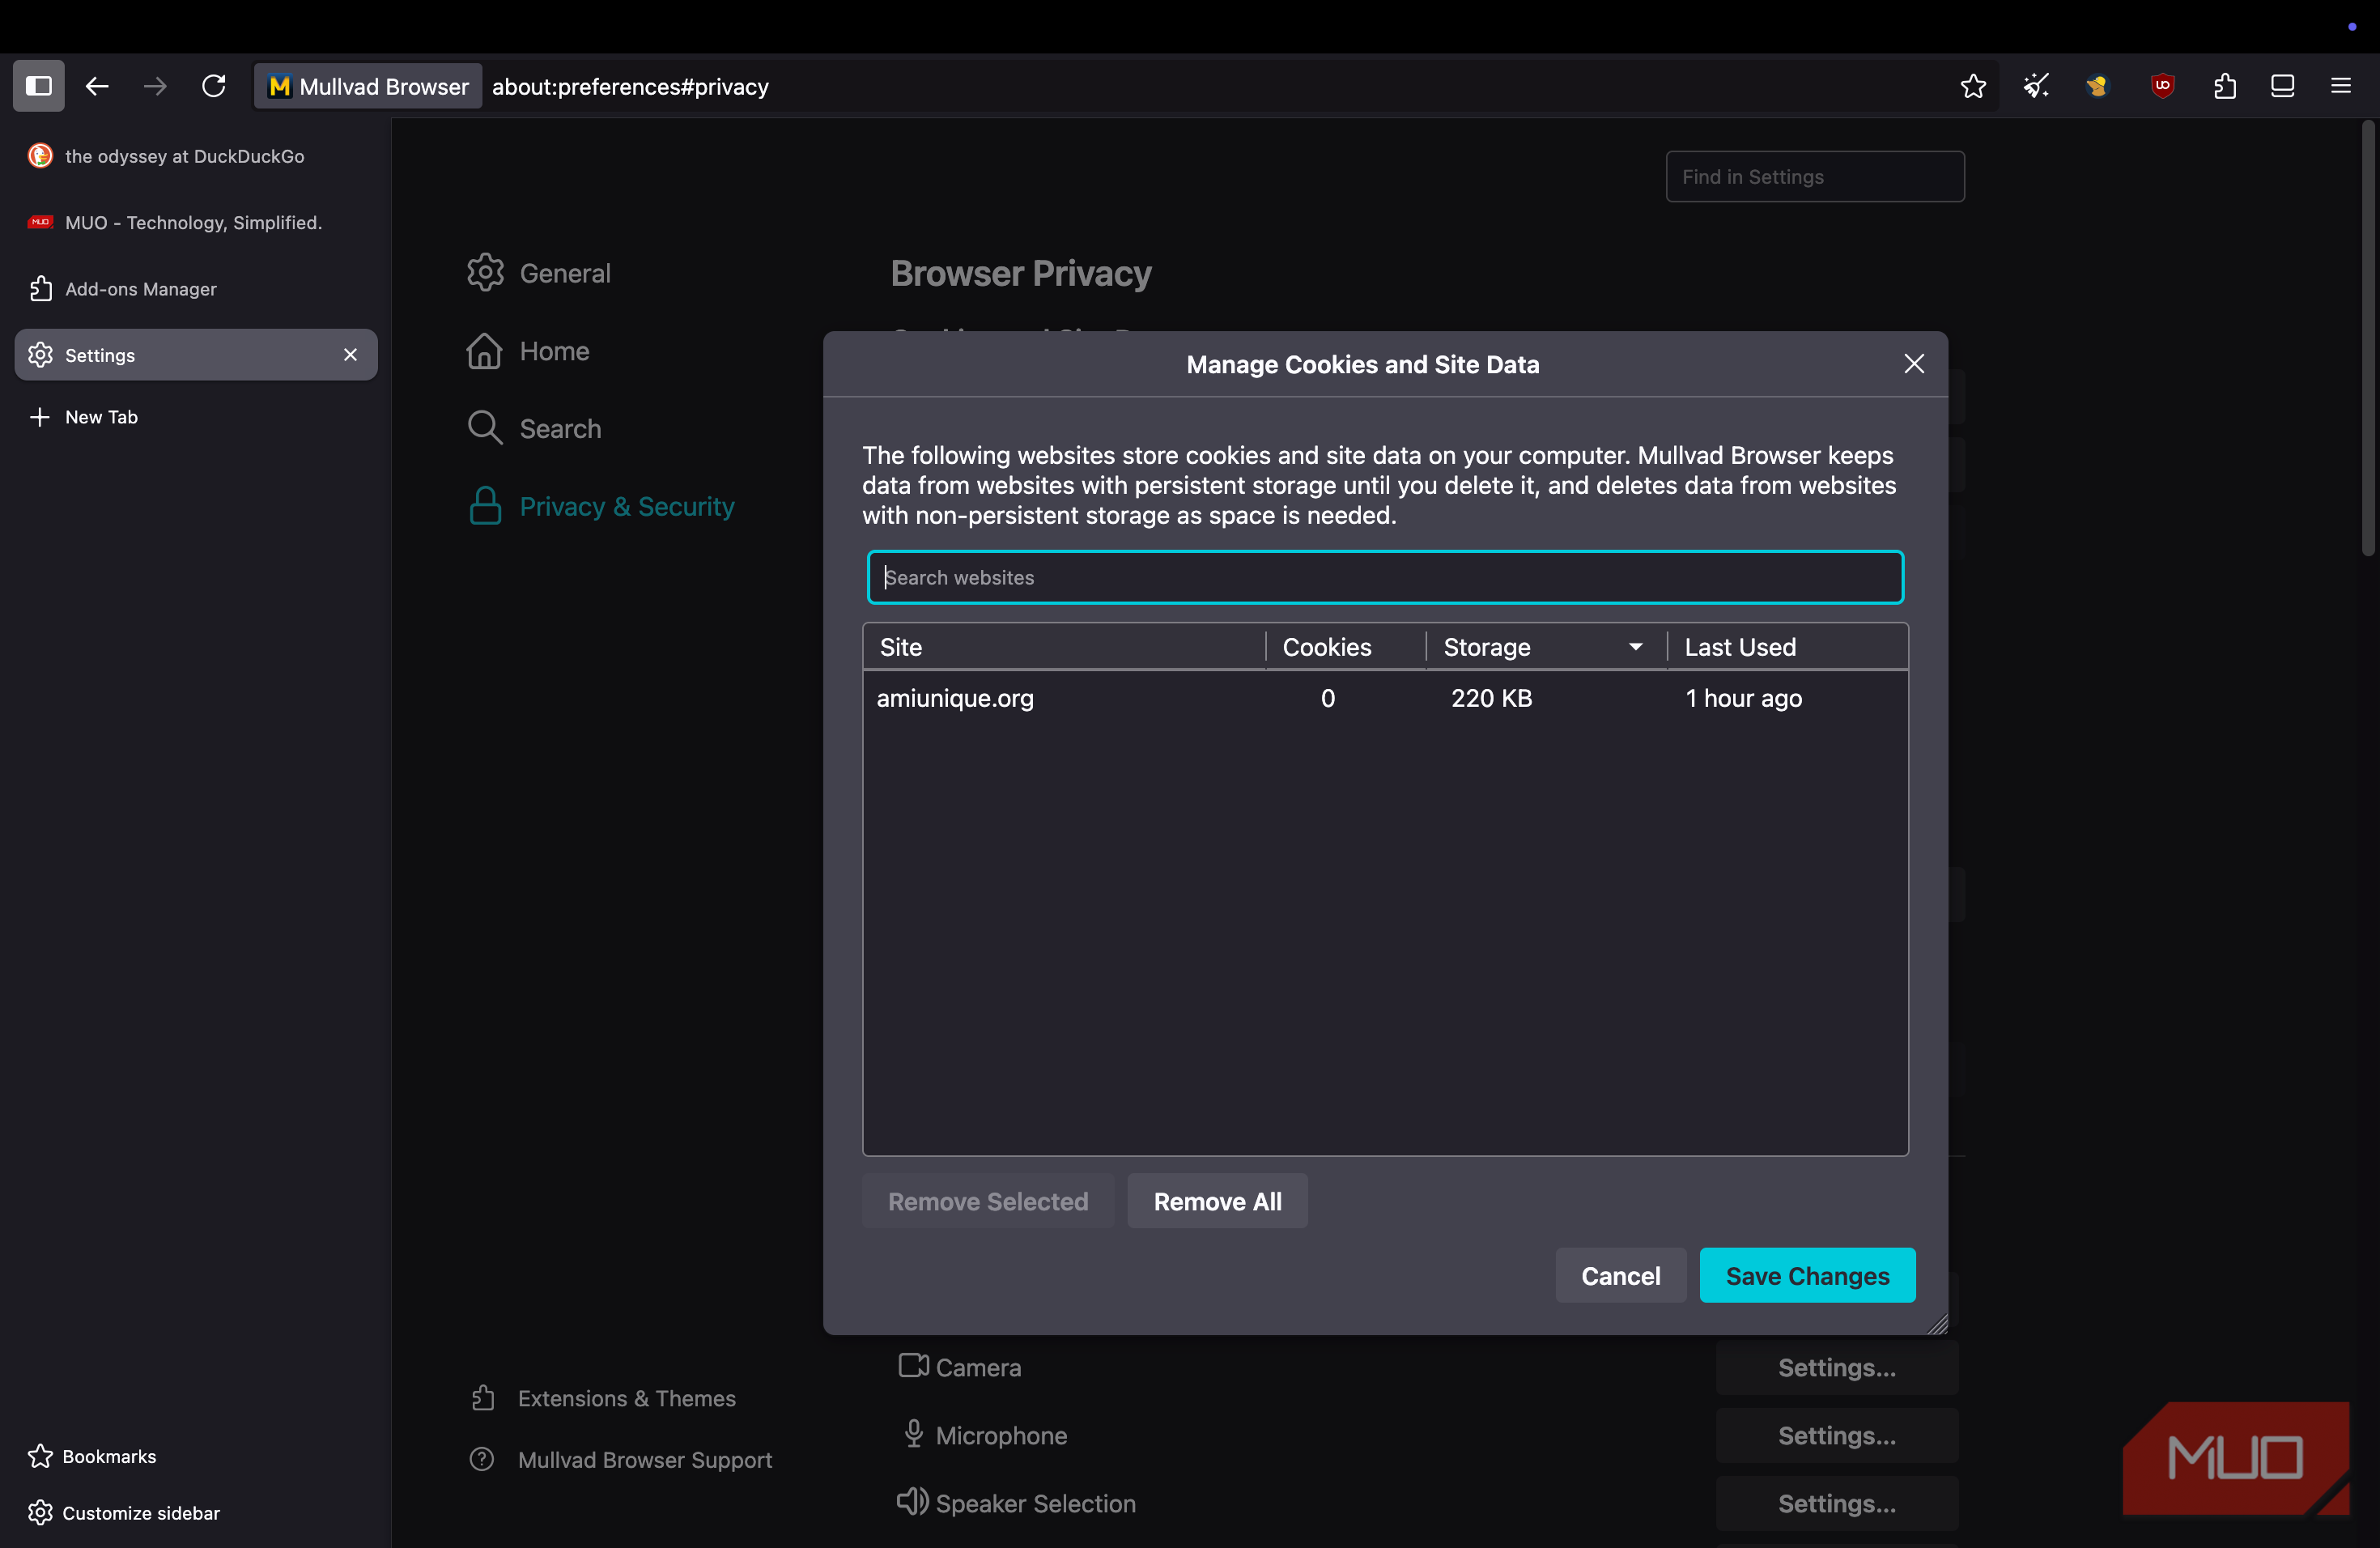Open Speaker Selection Settings button
The image size is (2380, 1548).
pos(1836,1503)
